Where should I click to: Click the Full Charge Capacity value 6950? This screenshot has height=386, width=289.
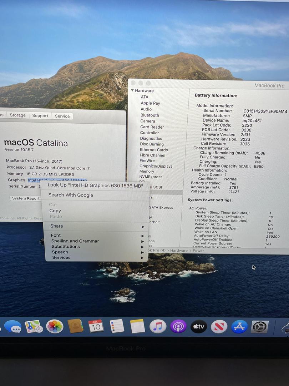(x=259, y=167)
